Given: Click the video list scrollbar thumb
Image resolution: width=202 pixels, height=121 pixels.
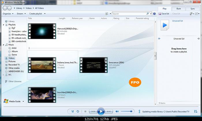Looking at the screenshot, I should click(x=155, y=56).
